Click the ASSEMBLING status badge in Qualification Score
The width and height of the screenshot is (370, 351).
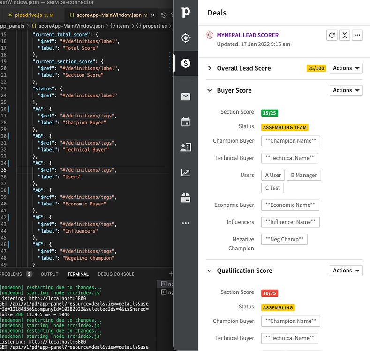[x=278, y=307]
